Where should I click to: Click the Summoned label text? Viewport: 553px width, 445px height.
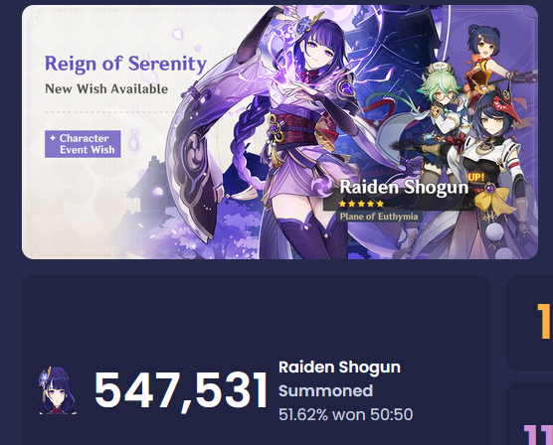[x=325, y=390]
